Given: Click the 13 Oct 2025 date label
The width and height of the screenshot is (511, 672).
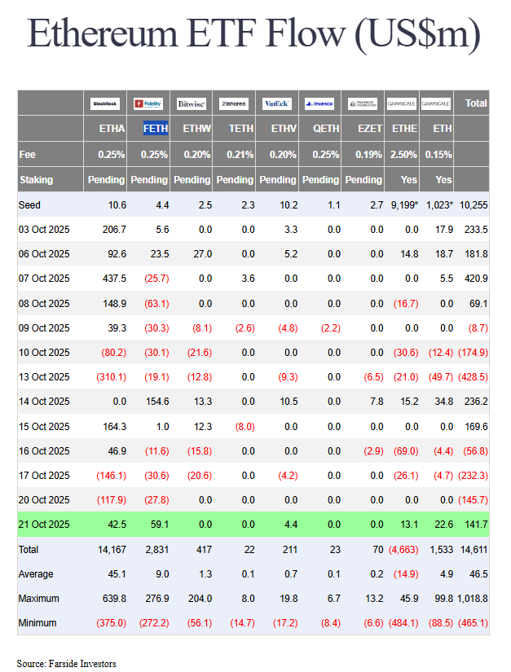Looking at the screenshot, I should pyautogui.click(x=46, y=377).
